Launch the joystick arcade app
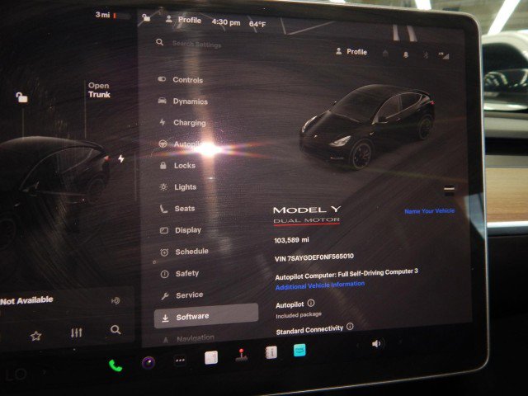 click(x=242, y=356)
